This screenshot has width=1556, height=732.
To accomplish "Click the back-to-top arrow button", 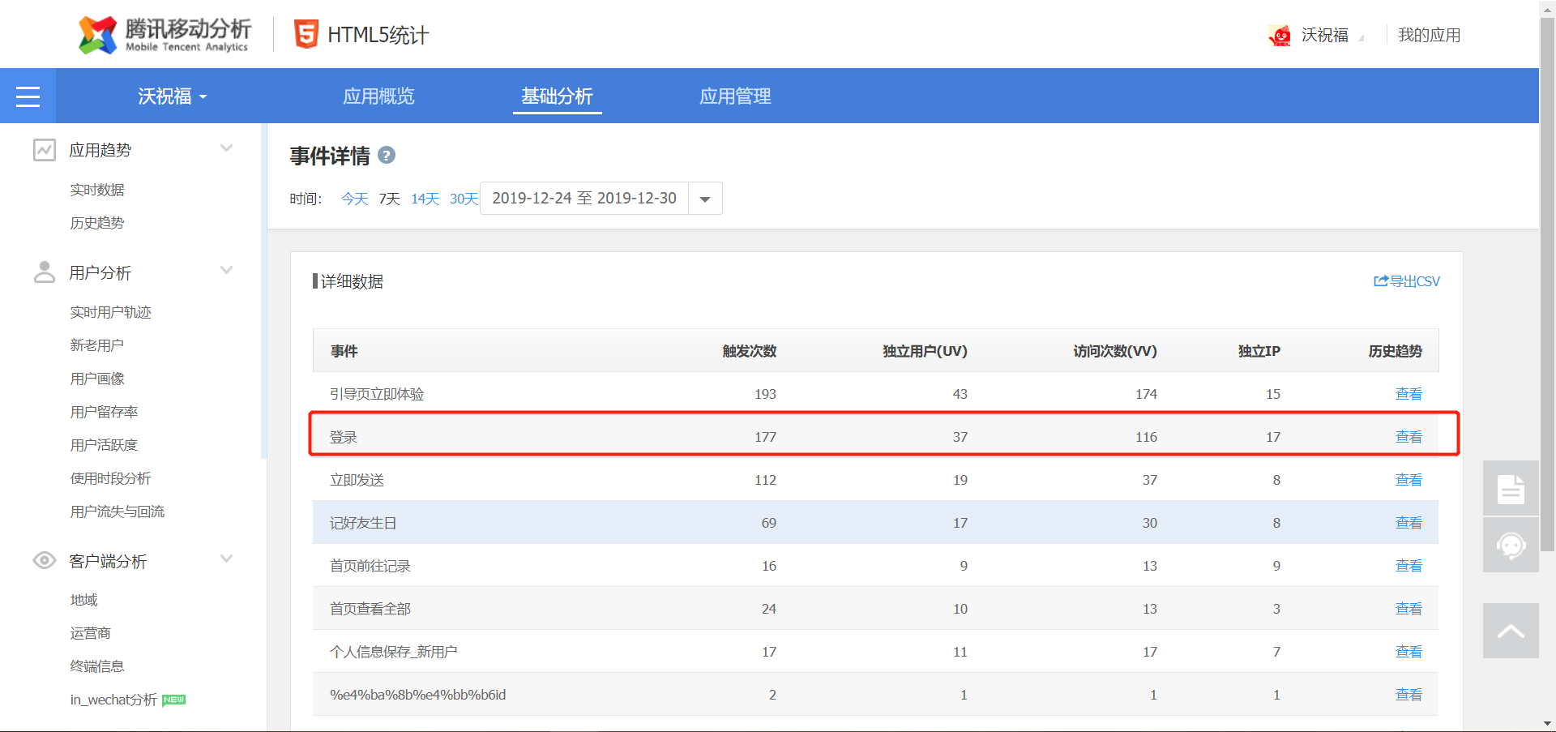I will click(1511, 631).
